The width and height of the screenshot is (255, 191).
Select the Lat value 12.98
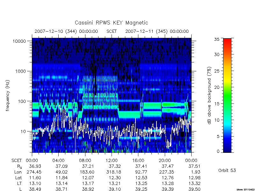(194, 178)
